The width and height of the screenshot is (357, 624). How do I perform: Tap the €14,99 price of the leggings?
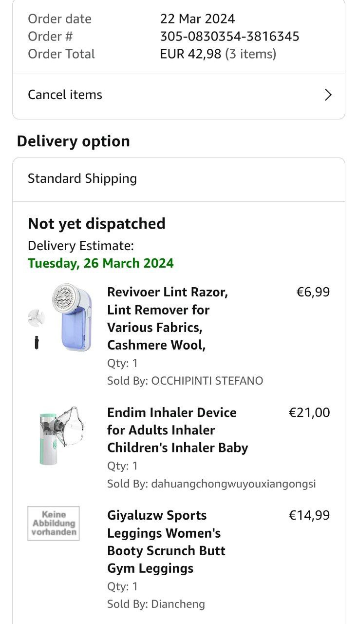coord(309,515)
